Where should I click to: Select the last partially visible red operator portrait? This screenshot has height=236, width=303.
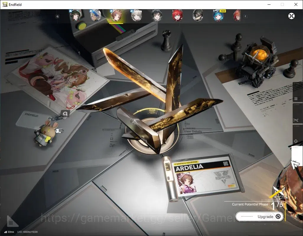237,16
